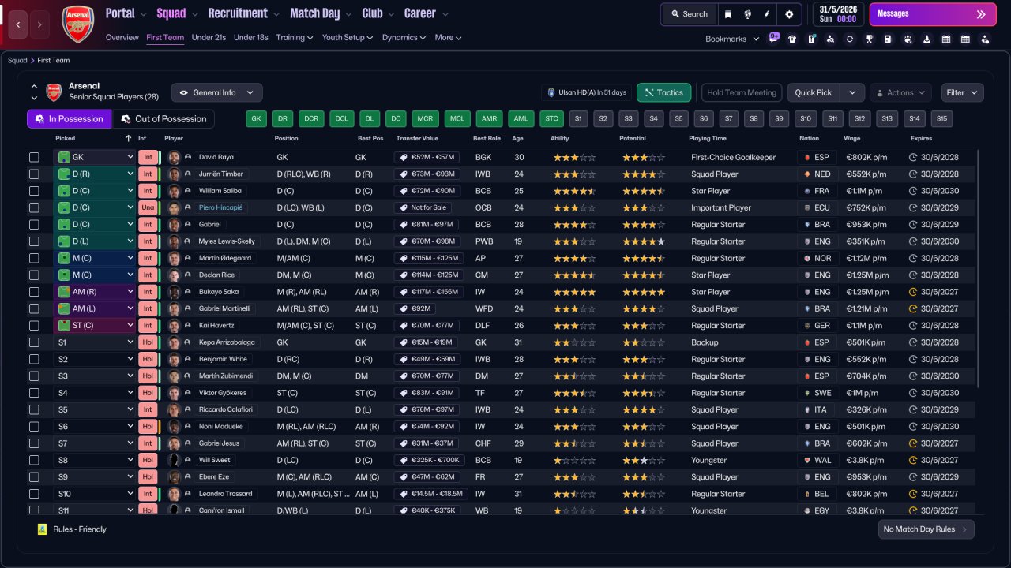This screenshot has height=568, width=1011.
Task: Click Lewis-Skelly's potential star rating
Action: [x=644, y=241]
